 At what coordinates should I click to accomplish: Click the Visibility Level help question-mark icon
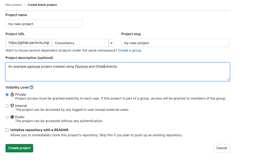pyautogui.click(x=32, y=87)
